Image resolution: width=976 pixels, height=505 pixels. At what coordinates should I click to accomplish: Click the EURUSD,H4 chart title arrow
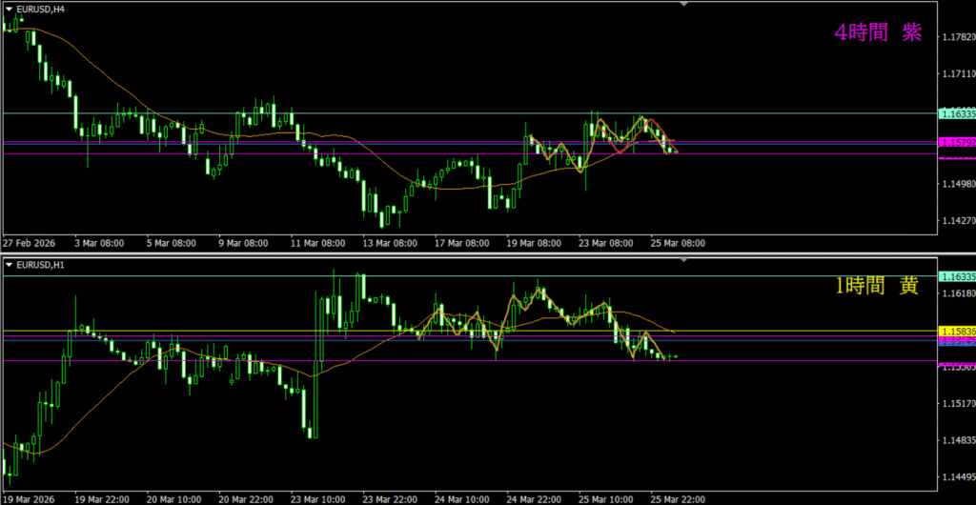[8, 8]
